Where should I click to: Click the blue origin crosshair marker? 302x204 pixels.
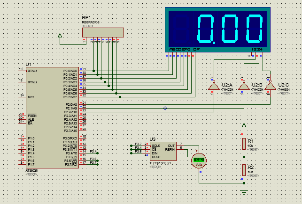(x=165, y=109)
